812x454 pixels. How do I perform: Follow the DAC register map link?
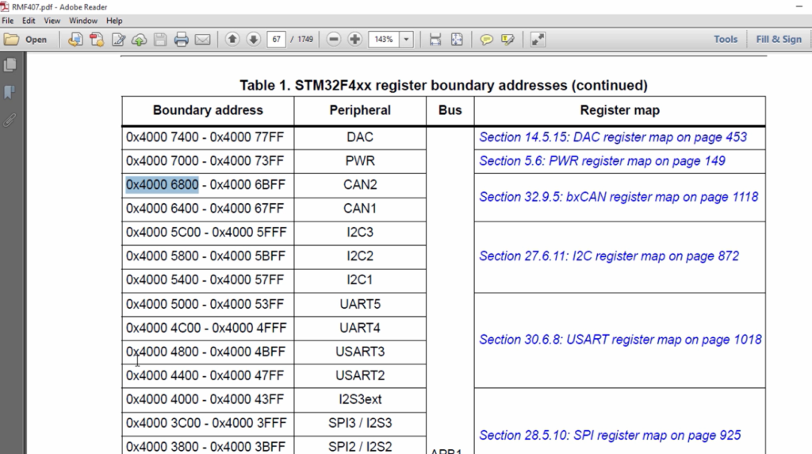point(613,137)
